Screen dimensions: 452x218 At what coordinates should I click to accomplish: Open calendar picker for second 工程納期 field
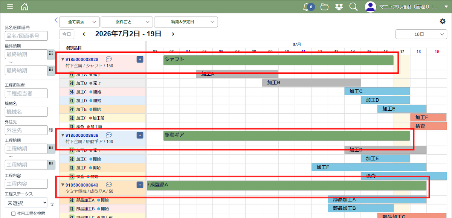(x=51, y=164)
